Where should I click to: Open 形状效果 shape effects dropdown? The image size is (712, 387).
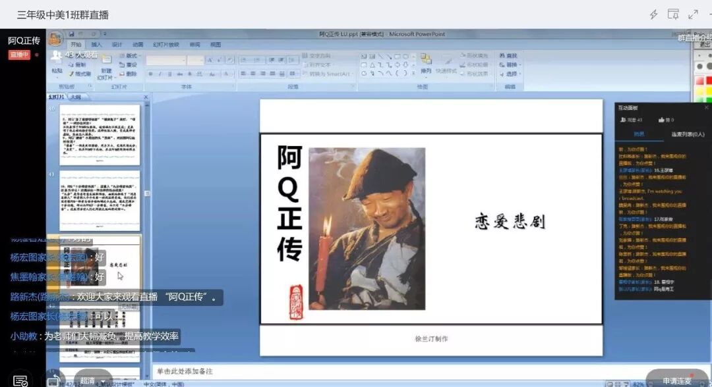coord(474,74)
